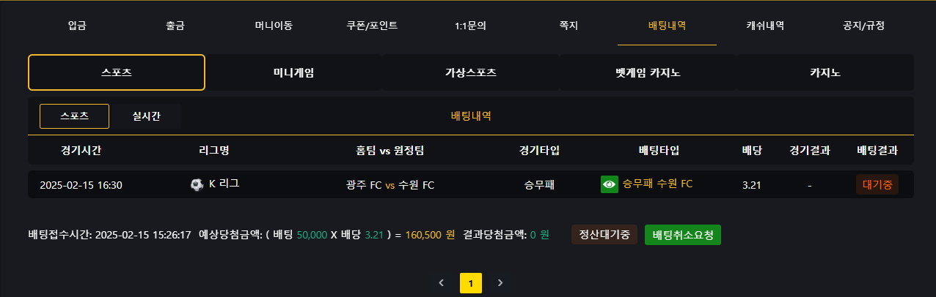Switch to the 미니게임 category
This screenshot has width=936, height=297.
click(x=293, y=72)
